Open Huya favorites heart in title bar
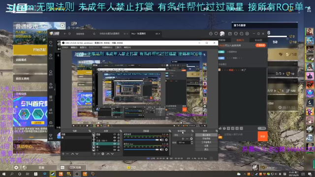The height and width of the screenshot is (177, 315). (x=216, y=34)
